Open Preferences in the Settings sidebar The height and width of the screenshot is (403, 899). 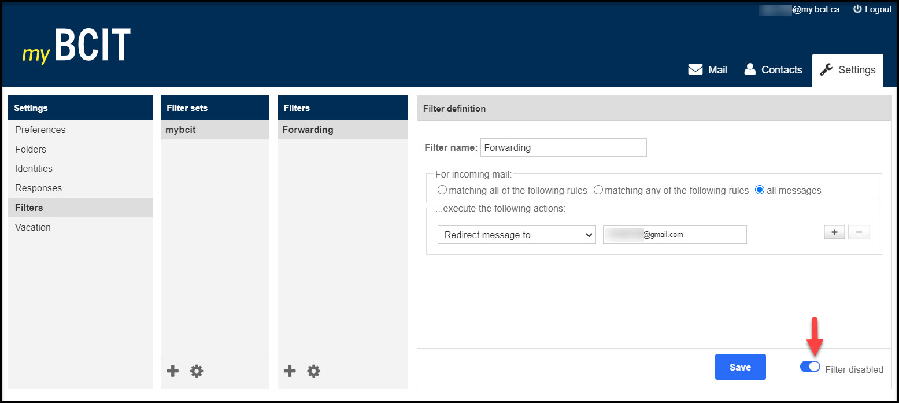40,130
